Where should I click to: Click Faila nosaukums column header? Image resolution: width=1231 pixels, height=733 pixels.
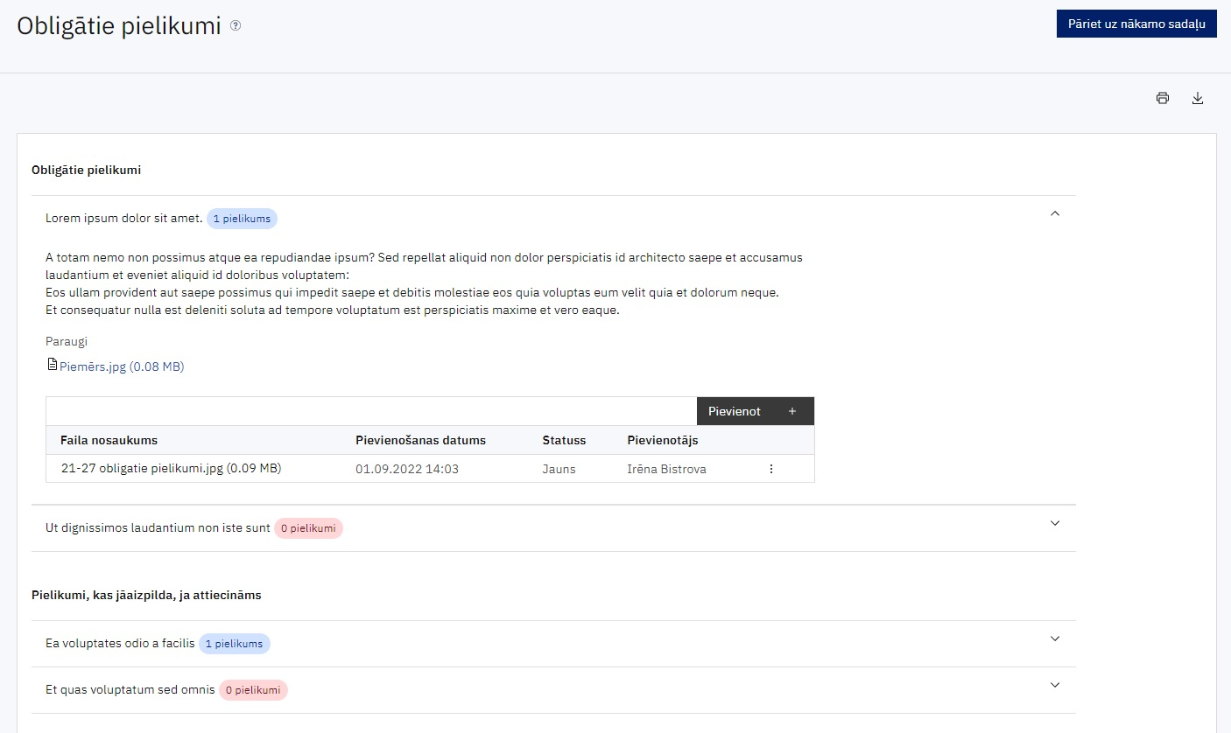click(109, 440)
